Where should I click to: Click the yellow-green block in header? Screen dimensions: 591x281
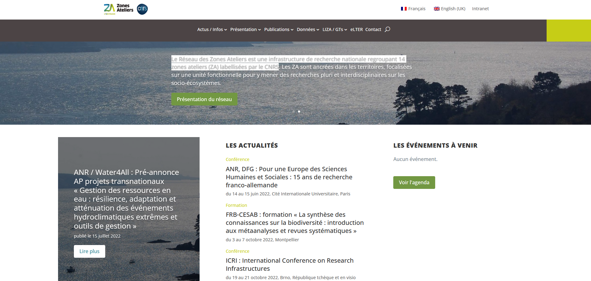[568, 30]
